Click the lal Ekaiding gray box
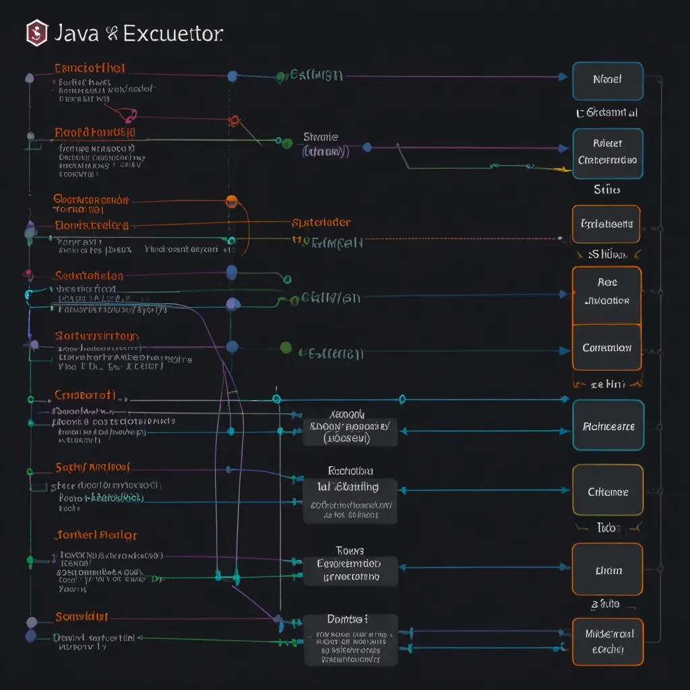690x690 pixels. coord(350,501)
